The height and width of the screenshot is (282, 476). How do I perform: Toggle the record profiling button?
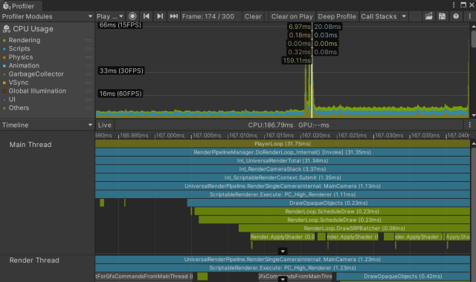pyautogui.click(x=132, y=16)
